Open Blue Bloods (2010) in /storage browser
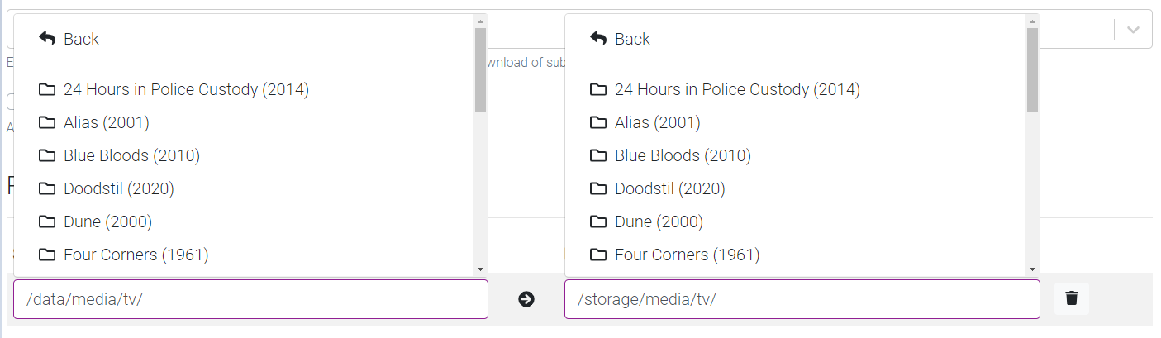Screen dimensions: 1161x338 pos(683,155)
